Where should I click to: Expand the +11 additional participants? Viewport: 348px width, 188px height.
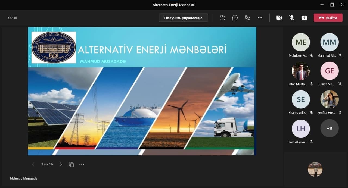tap(329, 128)
